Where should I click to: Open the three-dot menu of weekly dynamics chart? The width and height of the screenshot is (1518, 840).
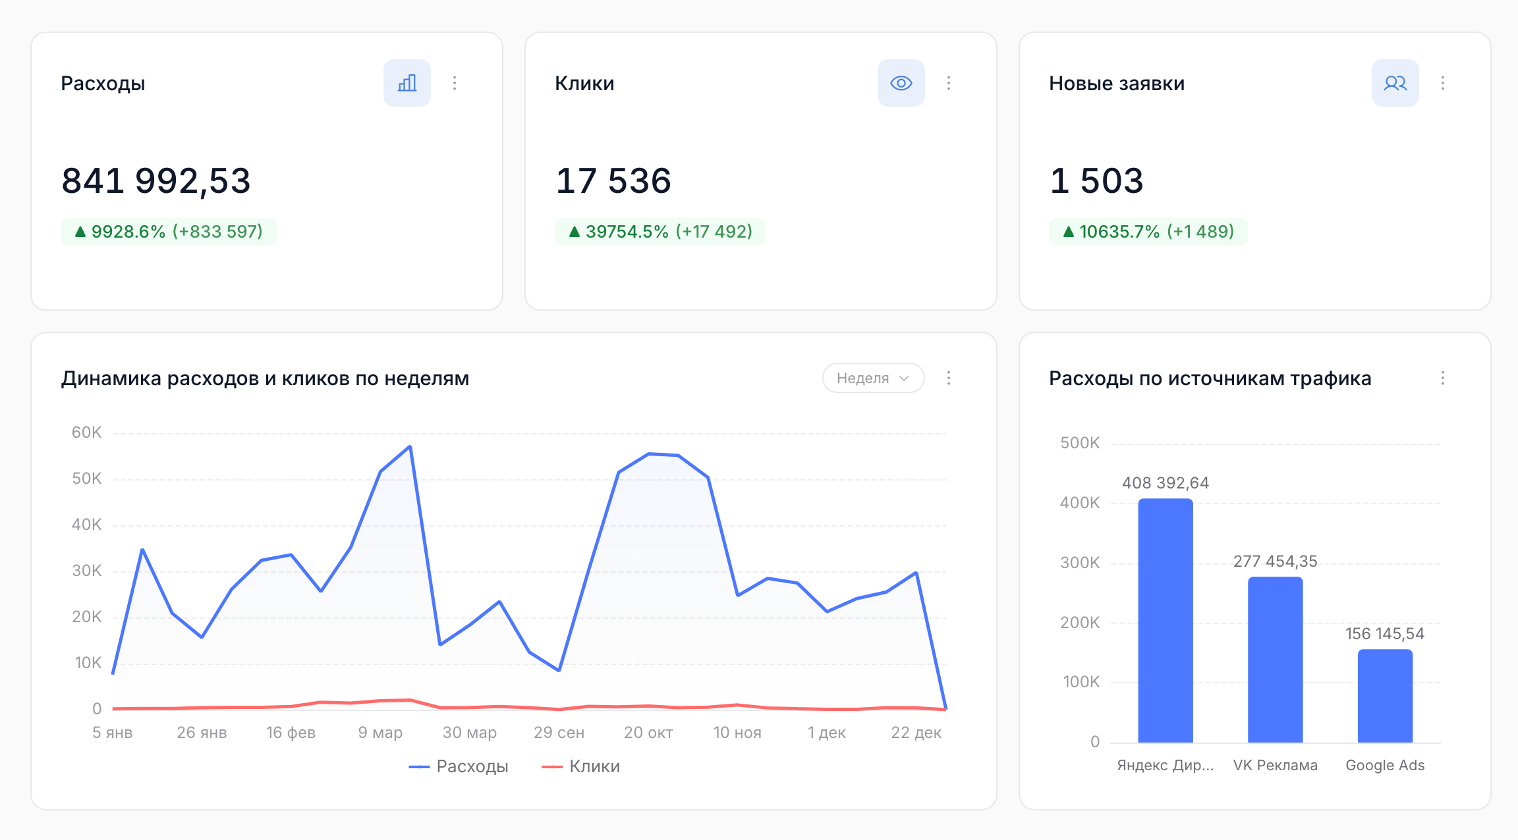coord(949,378)
